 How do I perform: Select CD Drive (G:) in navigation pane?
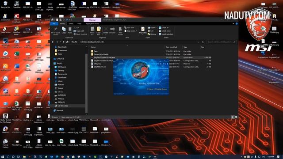pos(63,106)
